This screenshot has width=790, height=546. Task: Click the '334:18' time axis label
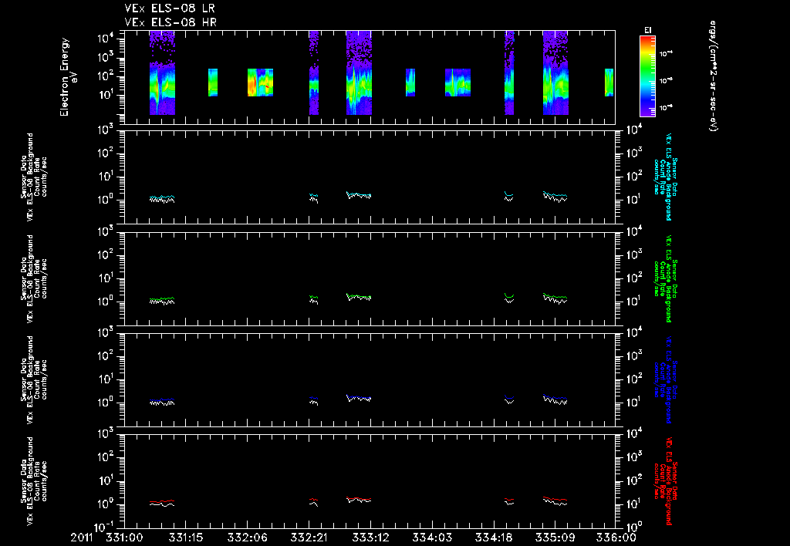[493, 538]
